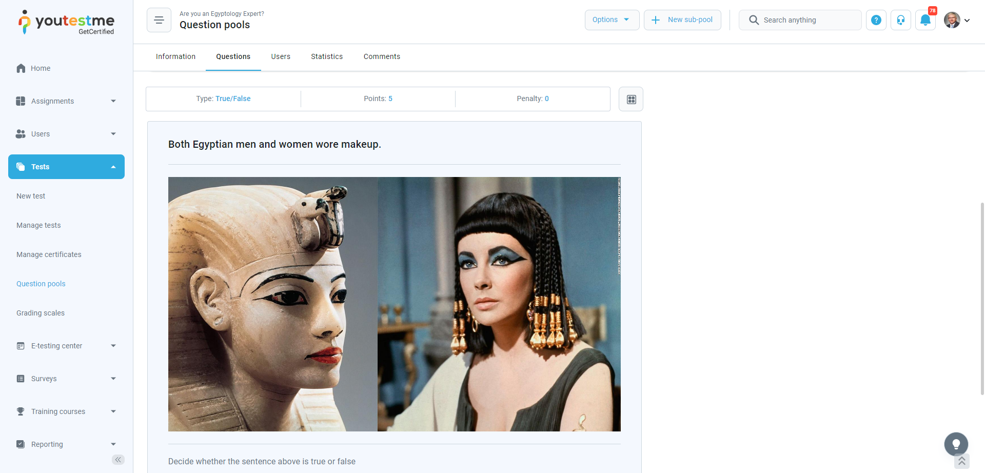
Task: Collapse the Tests menu arrow
Action: (113, 167)
